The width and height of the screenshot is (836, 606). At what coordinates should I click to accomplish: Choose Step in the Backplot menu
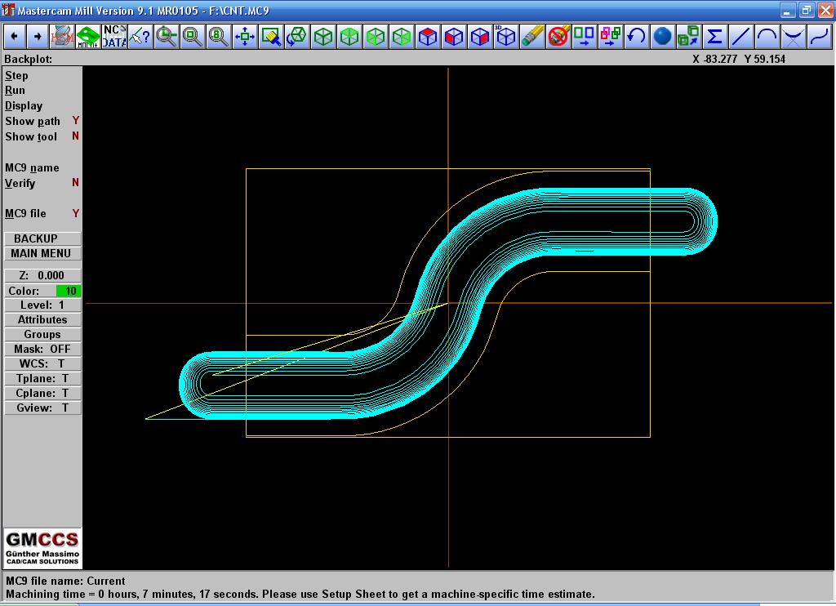[16, 75]
